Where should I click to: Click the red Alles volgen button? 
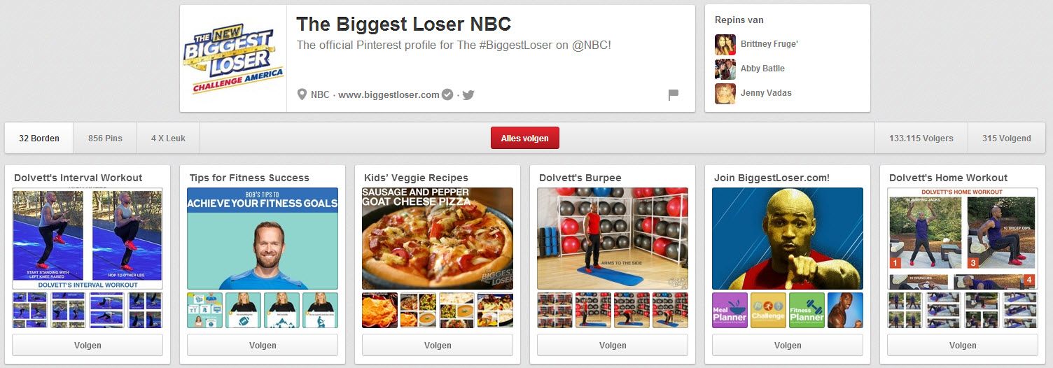[x=525, y=139]
